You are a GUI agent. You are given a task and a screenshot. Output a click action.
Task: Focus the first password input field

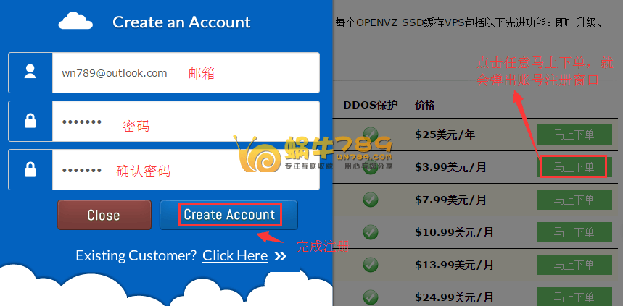click(x=186, y=121)
